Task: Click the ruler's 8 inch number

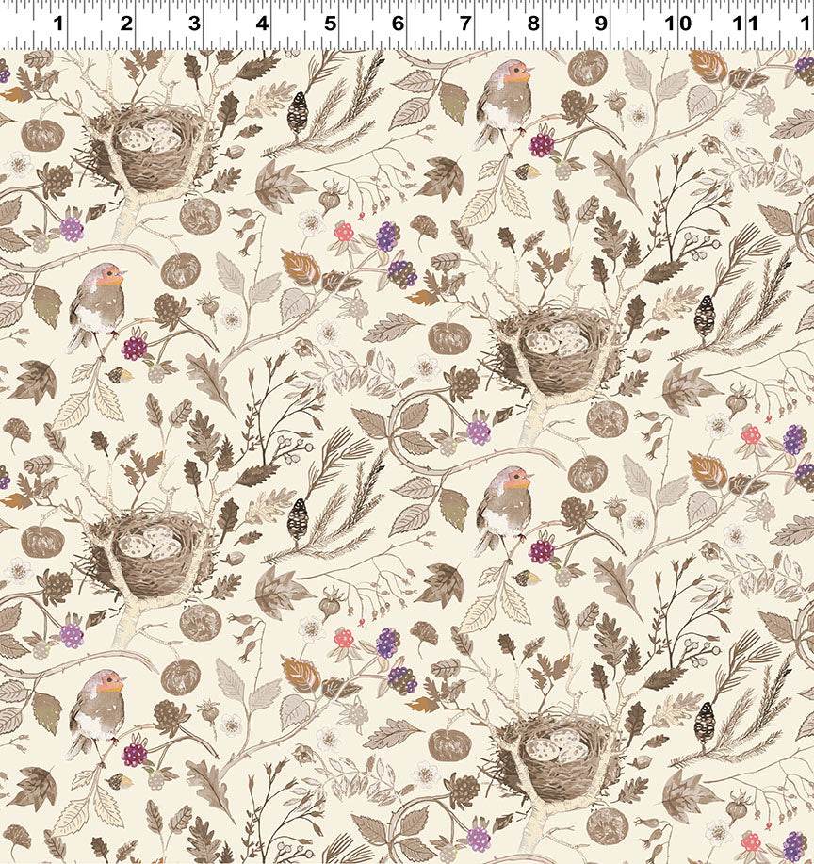Action: pyautogui.click(x=533, y=23)
